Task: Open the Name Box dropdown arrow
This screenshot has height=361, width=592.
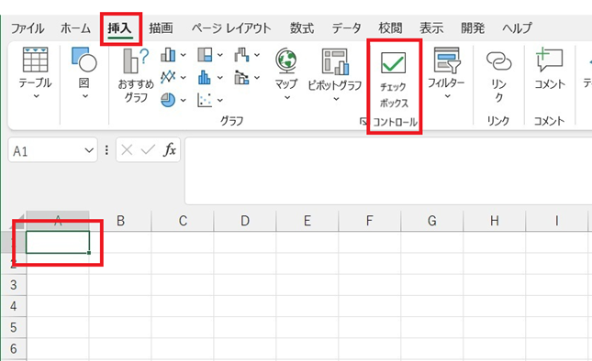Action: click(89, 150)
